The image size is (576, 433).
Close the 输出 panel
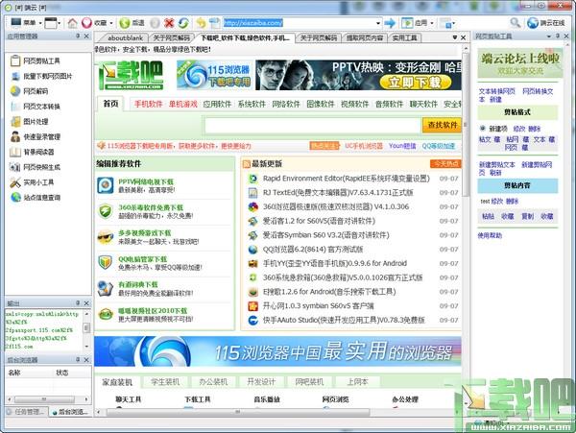(86, 303)
